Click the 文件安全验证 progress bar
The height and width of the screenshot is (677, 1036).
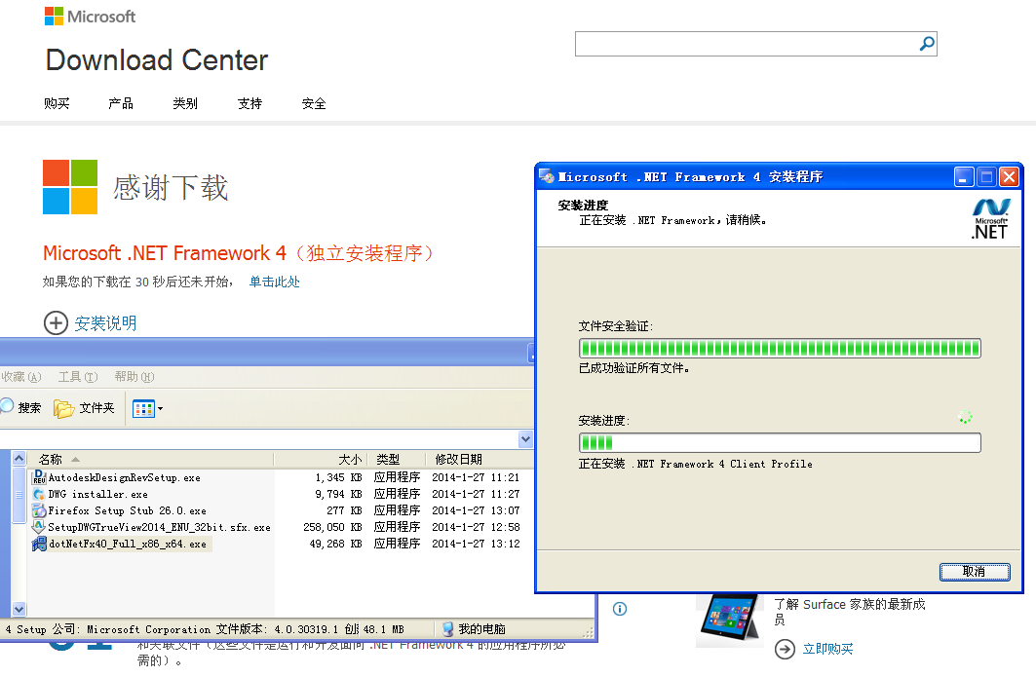coord(780,348)
